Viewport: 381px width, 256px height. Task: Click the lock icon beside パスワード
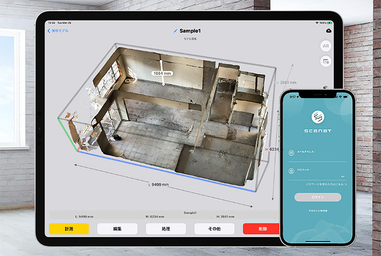(x=291, y=170)
